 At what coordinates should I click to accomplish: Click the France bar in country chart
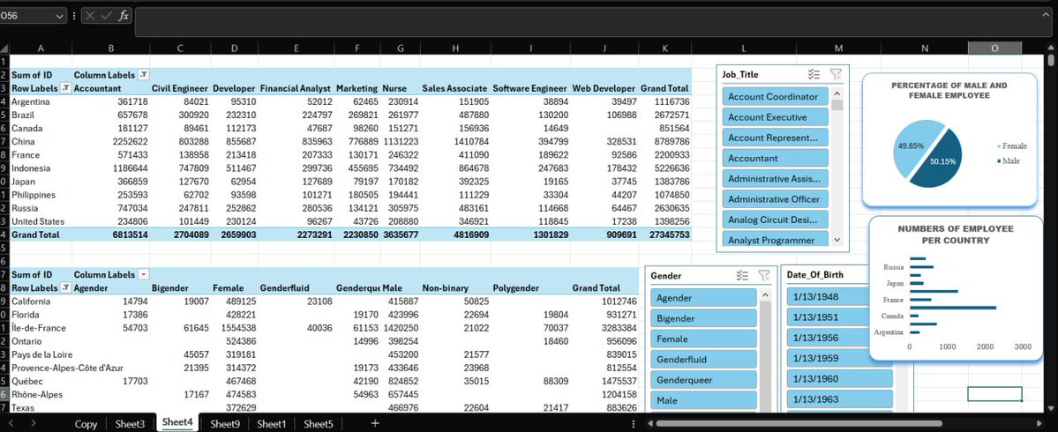920,300
